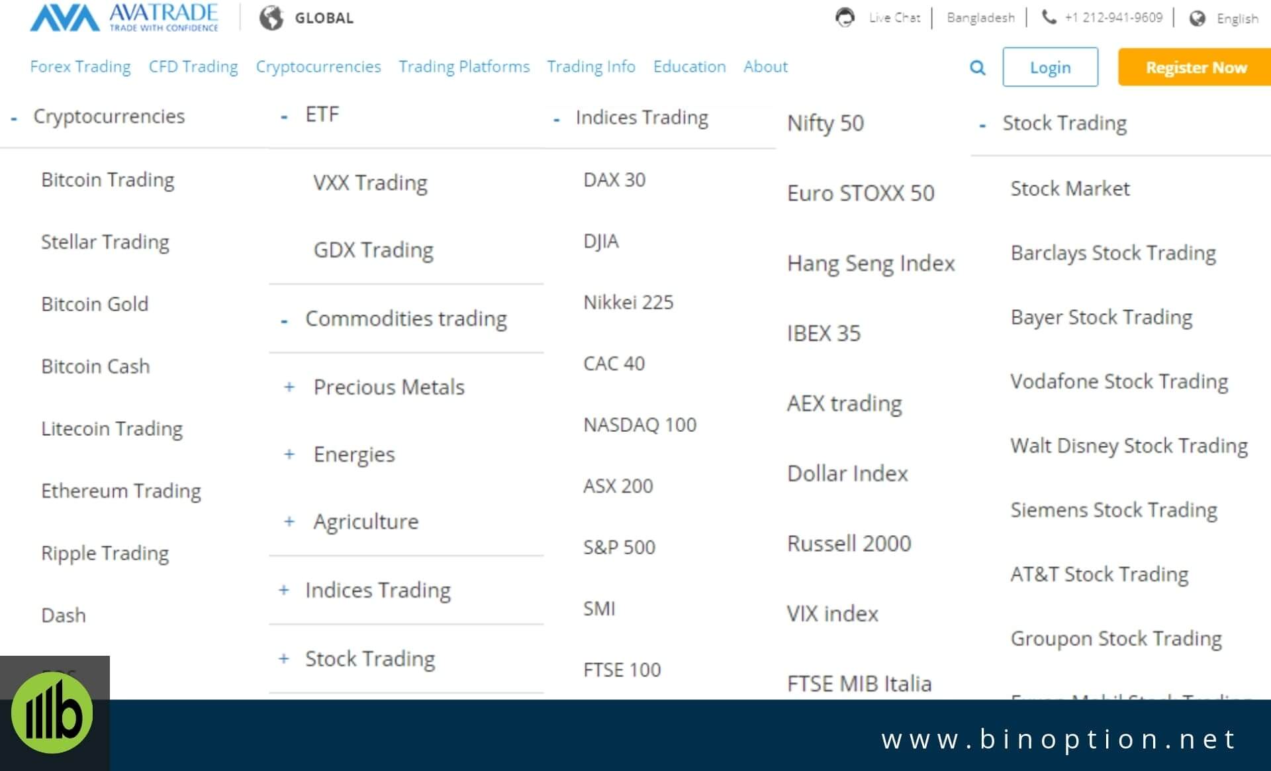
Task: Open Barclays Stock Trading link
Action: (x=1113, y=254)
